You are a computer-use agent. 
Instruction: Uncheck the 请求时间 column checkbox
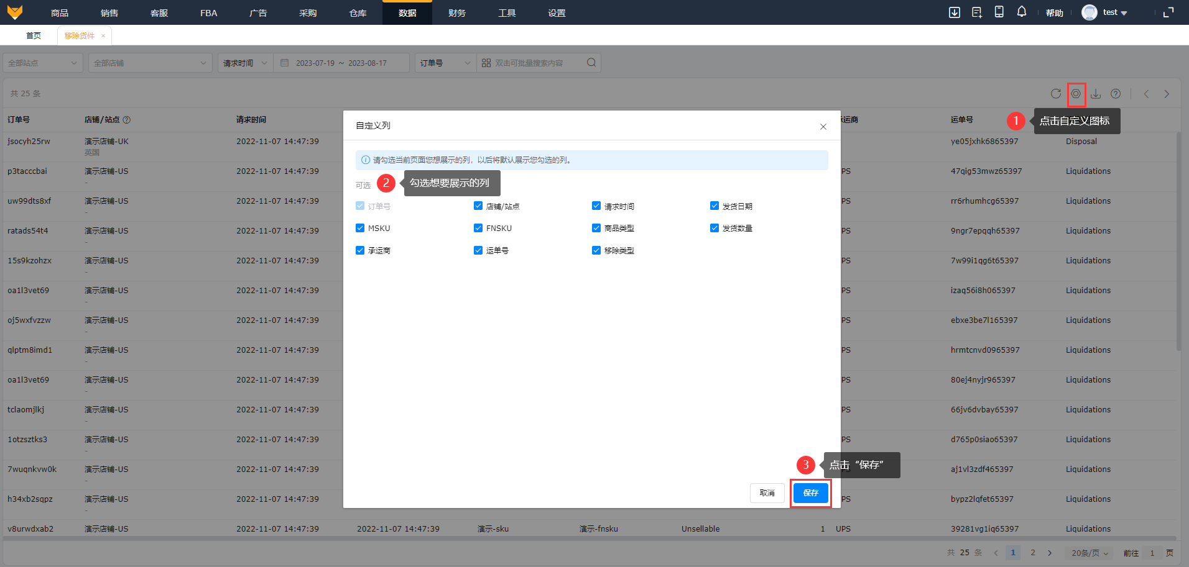tap(596, 206)
